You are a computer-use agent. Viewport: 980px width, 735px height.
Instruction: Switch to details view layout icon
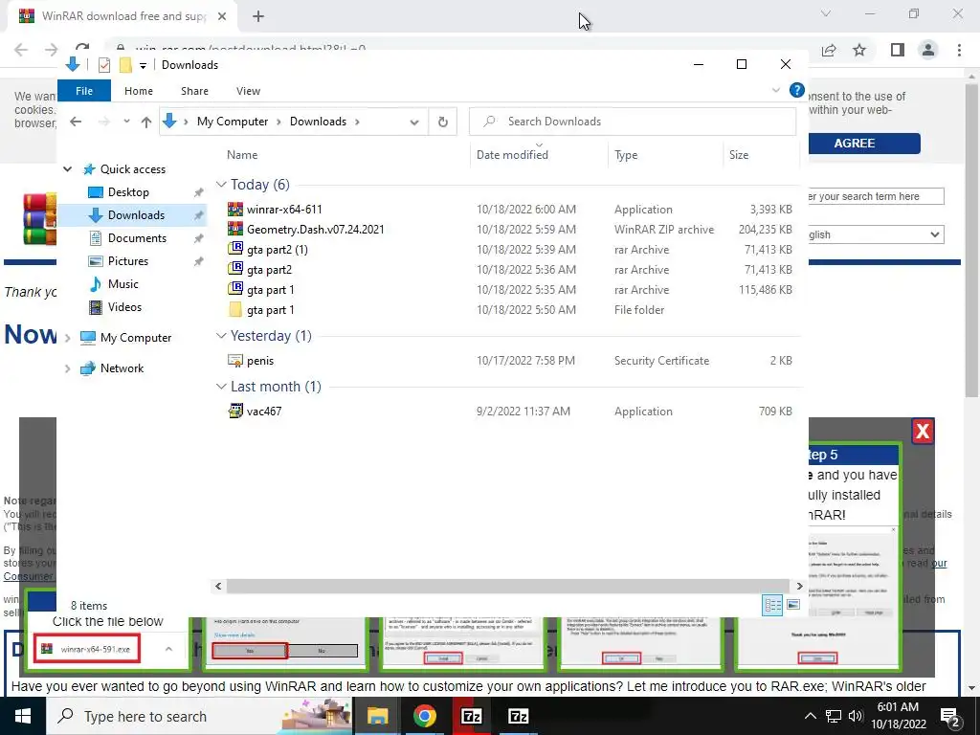[x=772, y=605]
